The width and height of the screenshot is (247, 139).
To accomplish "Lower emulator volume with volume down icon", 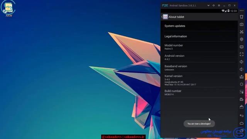I will 242,69.
